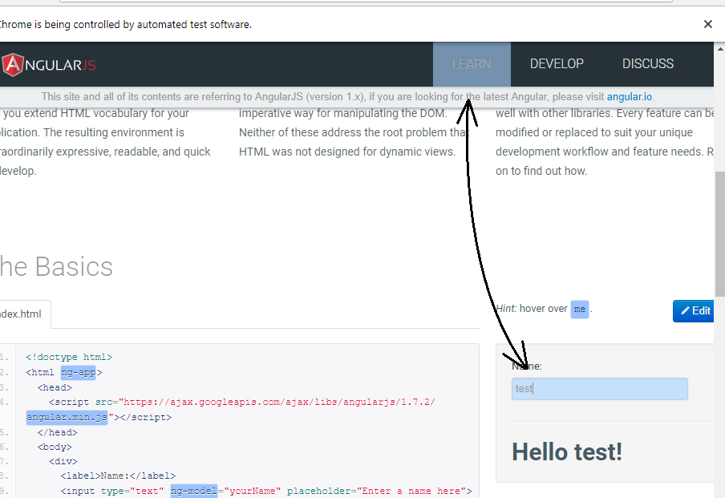This screenshot has width=725, height=498.
Task: Click the 'Hello test!' heading
Action: tap(567, 451)
